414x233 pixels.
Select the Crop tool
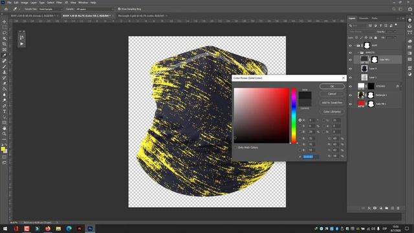(5, 44)
